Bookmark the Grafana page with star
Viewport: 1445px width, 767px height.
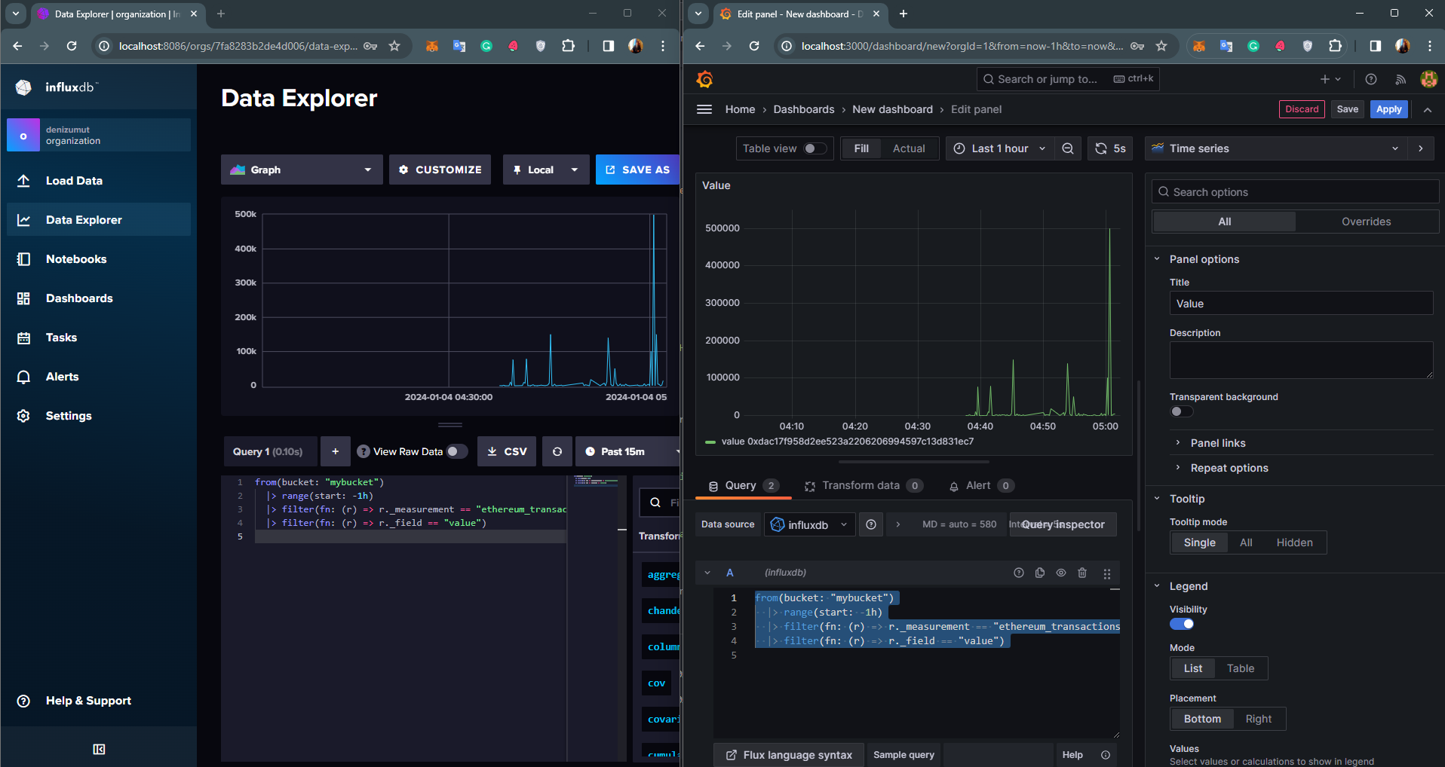[x=1161, y=46]
